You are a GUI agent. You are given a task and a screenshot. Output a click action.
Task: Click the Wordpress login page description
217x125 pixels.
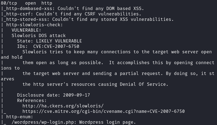click(x=107, y=122)
